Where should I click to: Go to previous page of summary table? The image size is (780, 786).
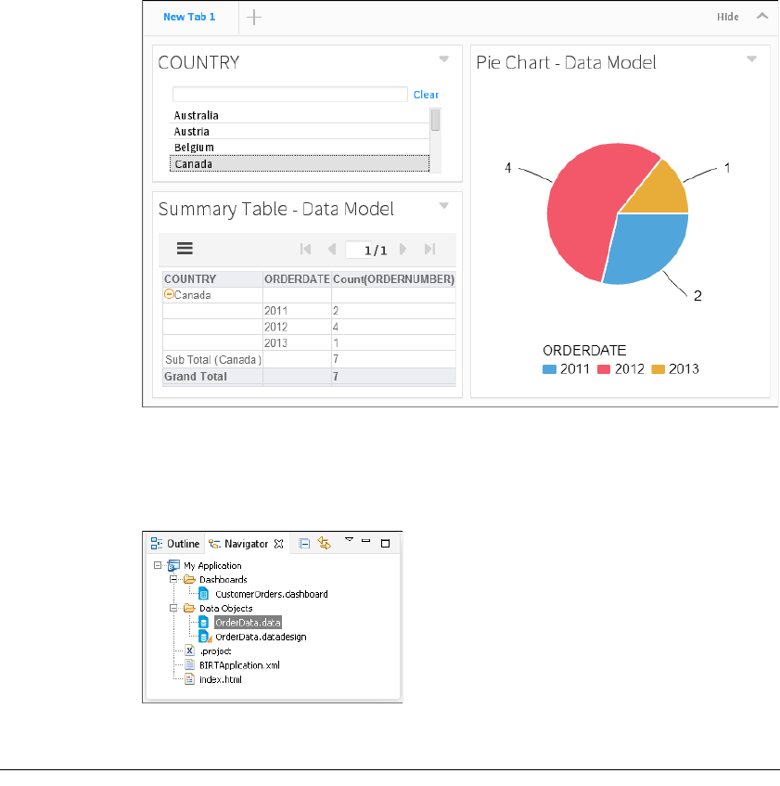[x=332, y=249]
